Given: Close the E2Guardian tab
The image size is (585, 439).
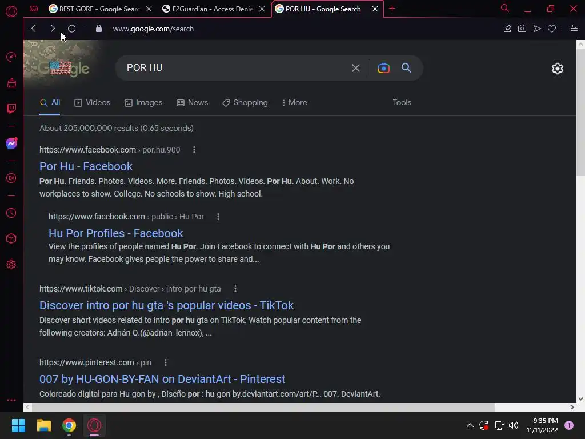Looking at the screenshot, I should click(262, 9).
